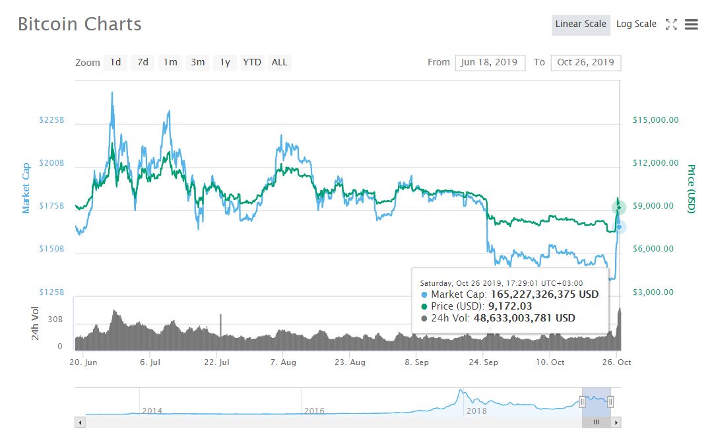
Task: Click the Price (USD) axis label
Action: (691, 189)
